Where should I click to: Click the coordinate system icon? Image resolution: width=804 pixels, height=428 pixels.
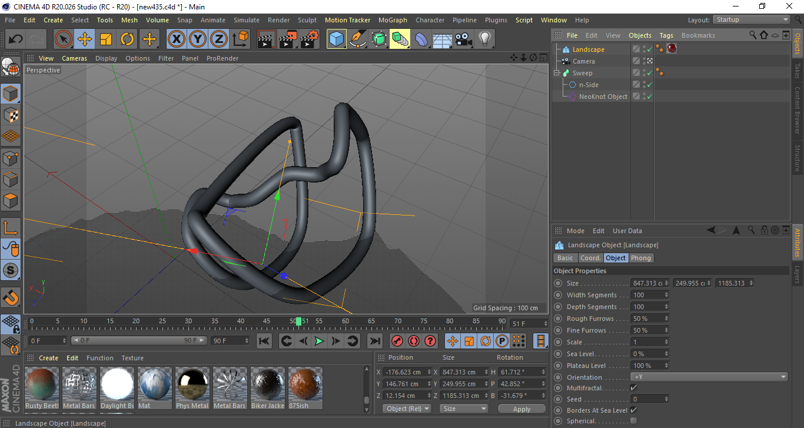coord(240,39)
